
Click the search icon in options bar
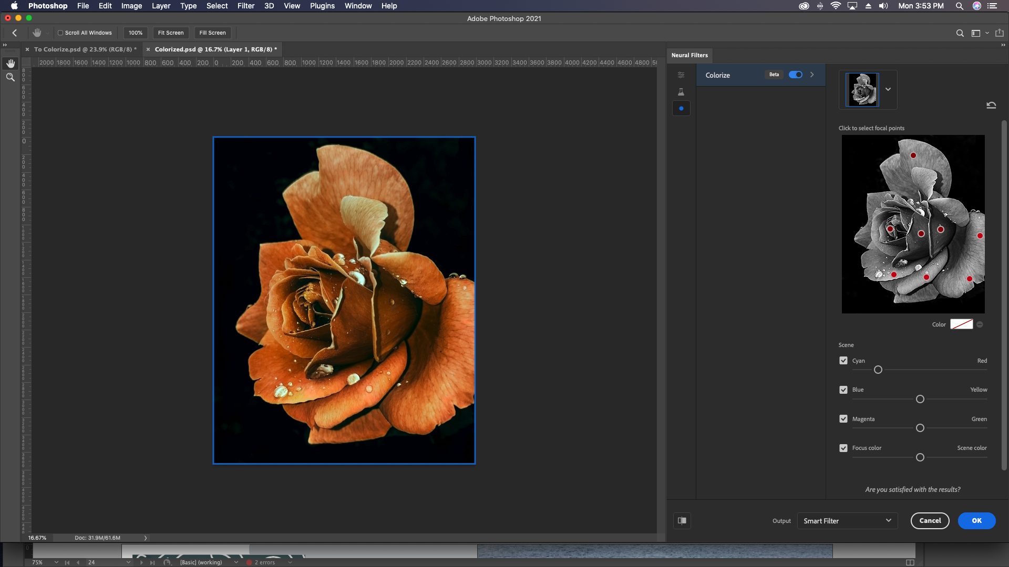point(960,33)
